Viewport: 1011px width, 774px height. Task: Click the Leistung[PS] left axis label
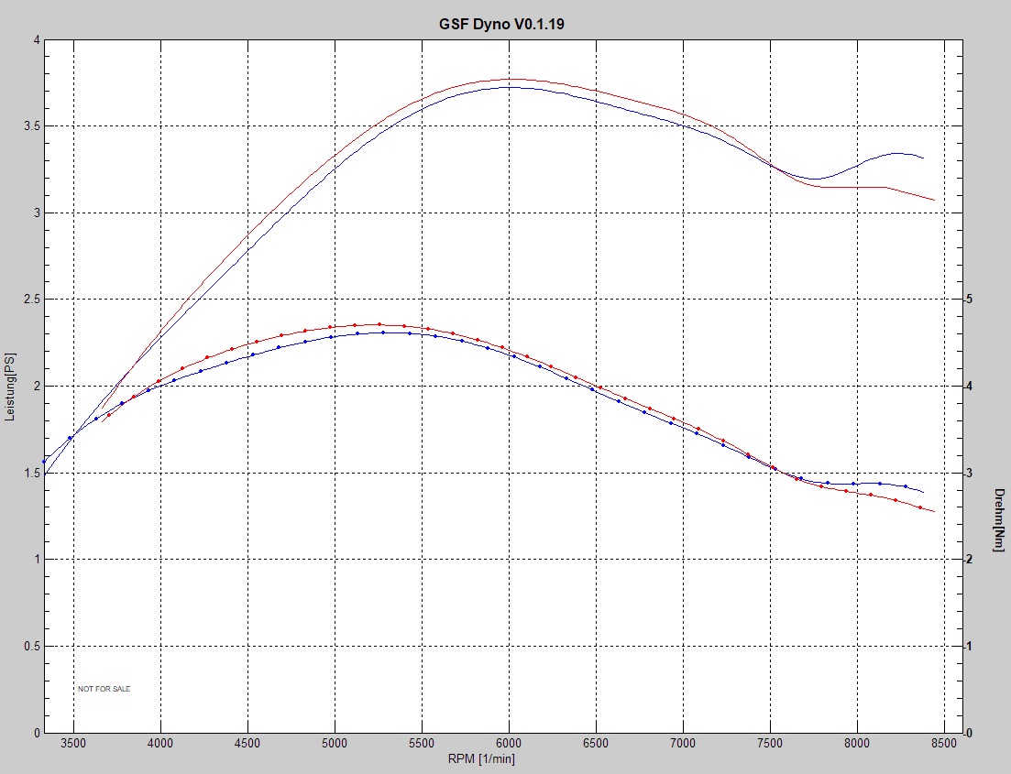pos(12,386)
